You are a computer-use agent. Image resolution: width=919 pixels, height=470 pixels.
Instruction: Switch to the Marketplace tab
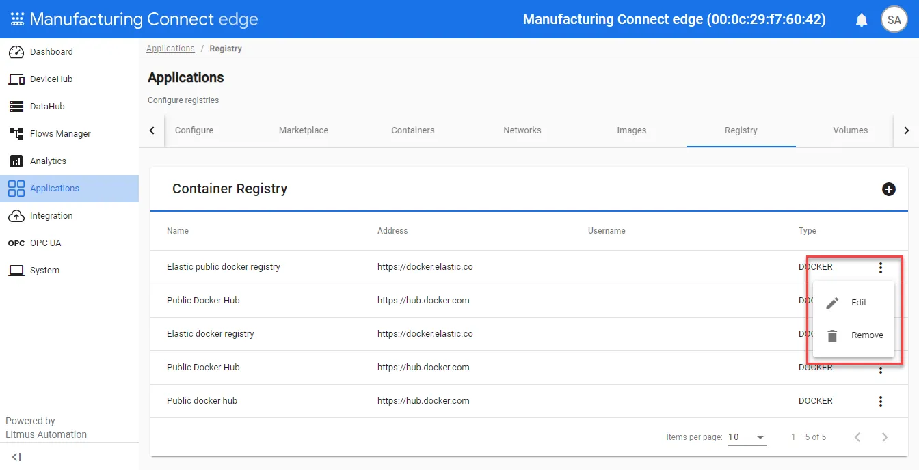coord(304,130)
